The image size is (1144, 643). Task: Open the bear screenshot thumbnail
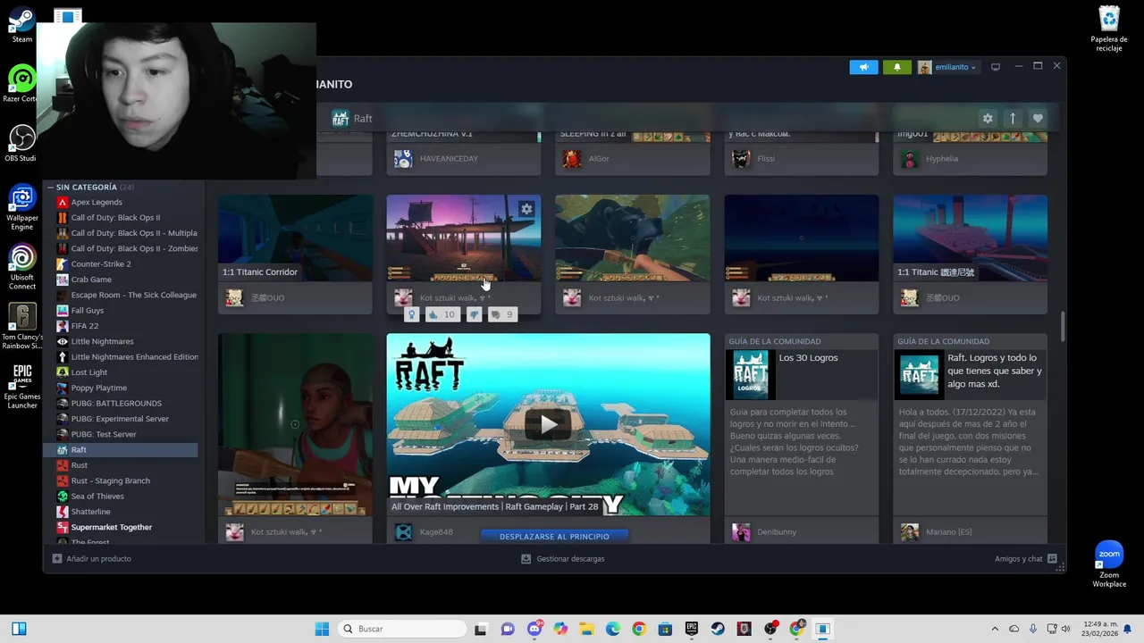pyautogui.click(x=633, y=238)
